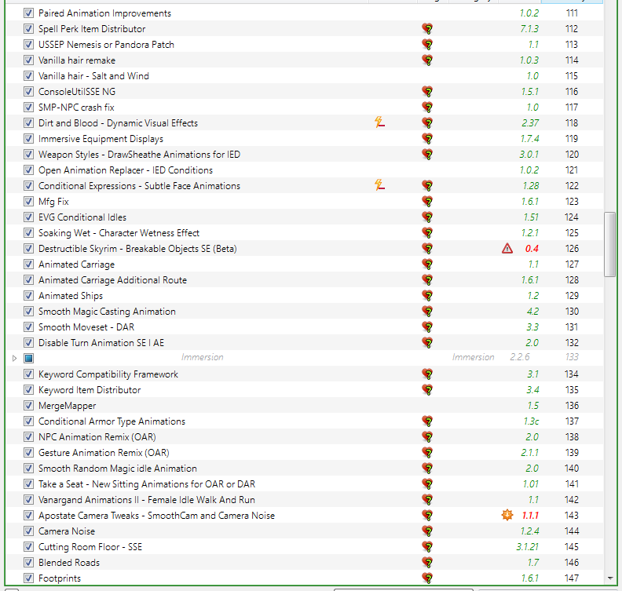Click the Nexus icon for Animated Carriage Additional Route
The width and height of the screenshot is (622, 591).
click(x=427, y=280)
